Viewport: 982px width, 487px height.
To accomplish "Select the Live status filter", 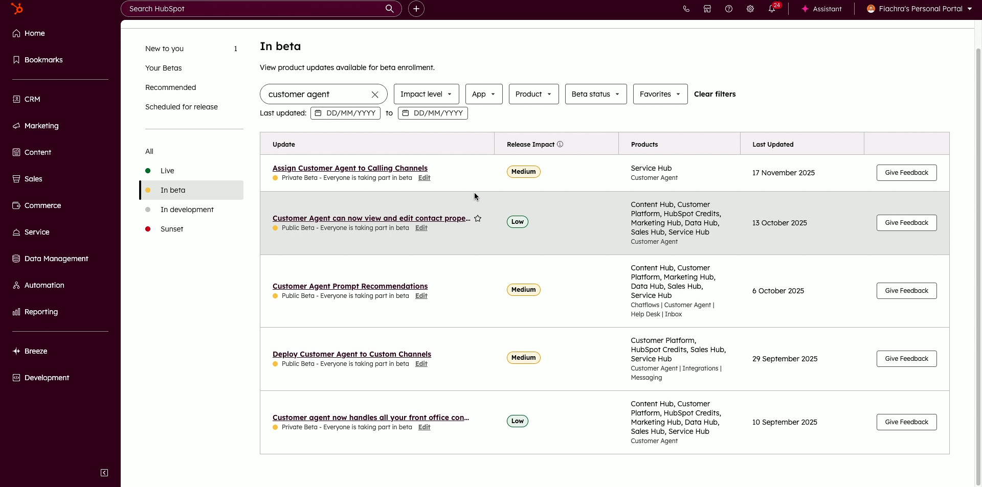I will coord(167,171).
